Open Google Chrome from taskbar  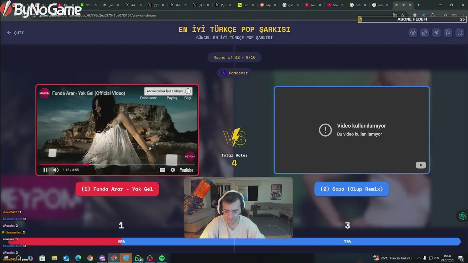point(90,258)
